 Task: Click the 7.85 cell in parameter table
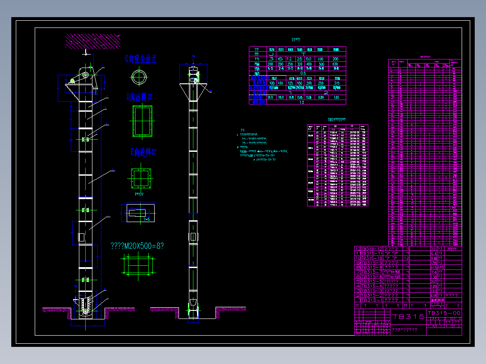point(336,97)
